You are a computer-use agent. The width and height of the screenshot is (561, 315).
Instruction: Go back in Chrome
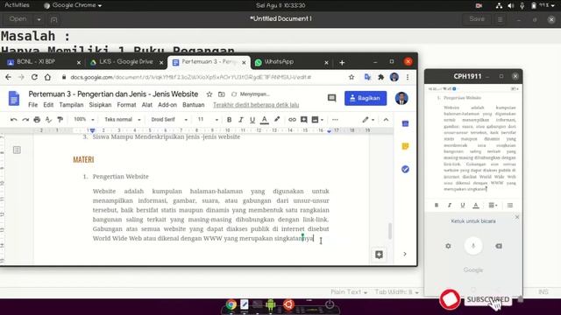pos(8,77)
